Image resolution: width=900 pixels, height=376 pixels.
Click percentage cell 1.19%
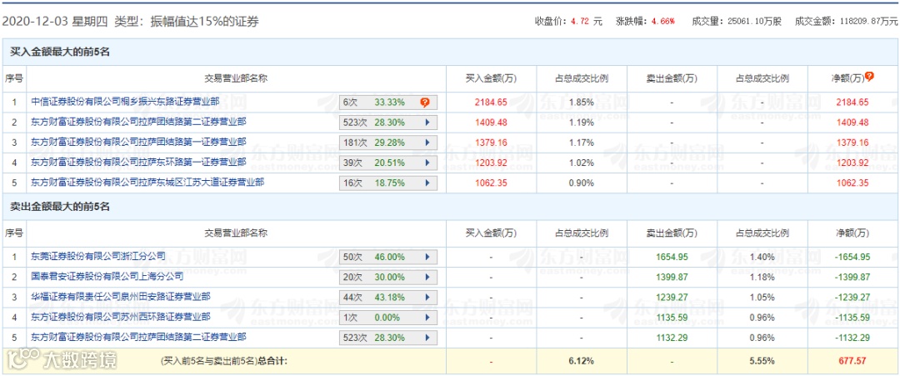(581, 123)
